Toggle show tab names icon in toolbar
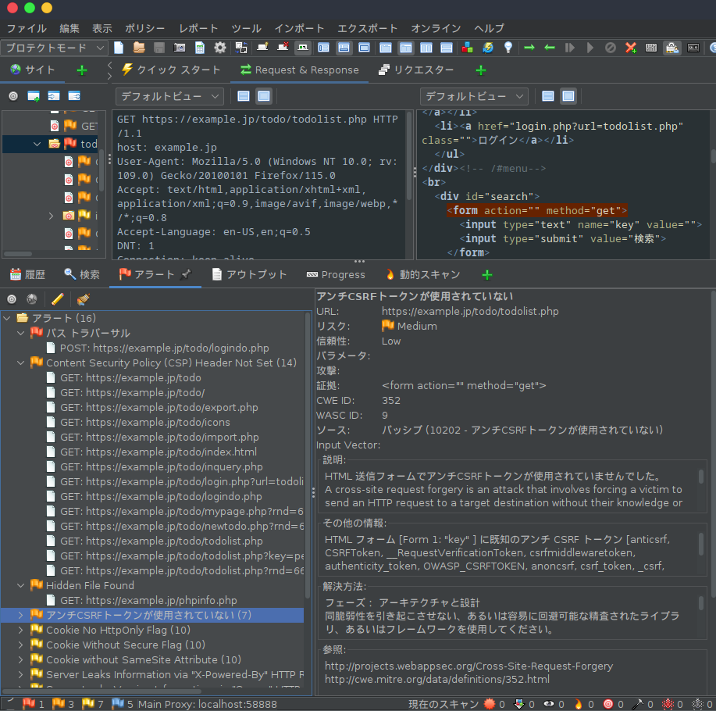 click(x=302, y=48)
